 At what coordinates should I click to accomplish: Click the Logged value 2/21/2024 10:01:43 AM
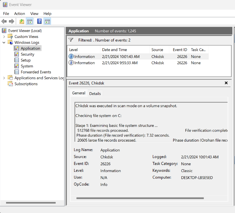pyautogui.click(x=200, y=157)
